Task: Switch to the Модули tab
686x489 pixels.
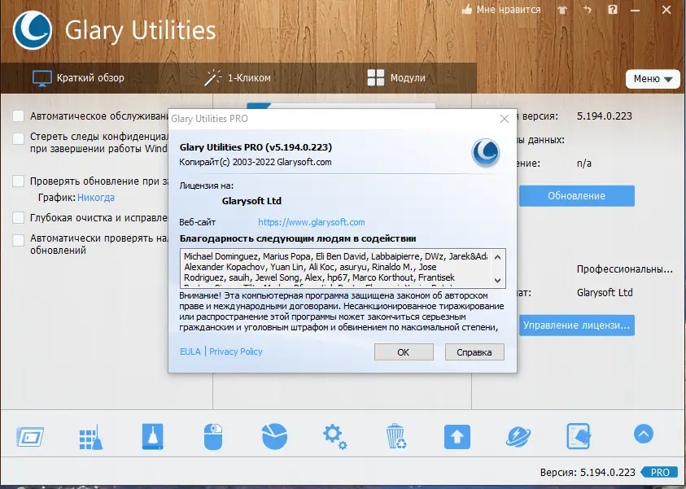Action: point(396,78)
